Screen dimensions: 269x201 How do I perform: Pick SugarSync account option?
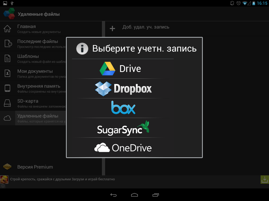click(123, 128)
